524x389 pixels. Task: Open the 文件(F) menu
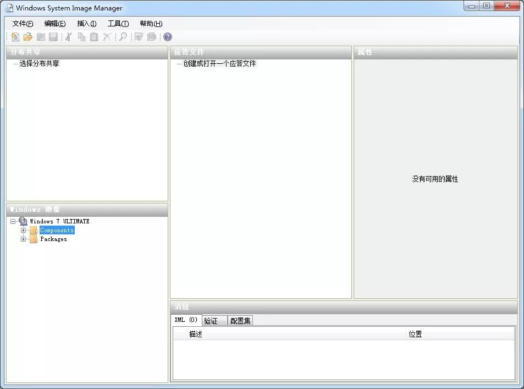point(23,24)
